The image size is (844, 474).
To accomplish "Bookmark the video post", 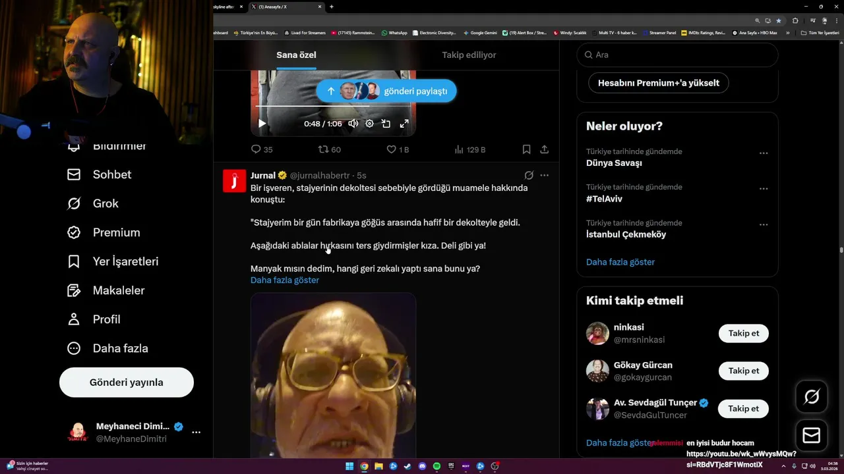I will [526, 149].
